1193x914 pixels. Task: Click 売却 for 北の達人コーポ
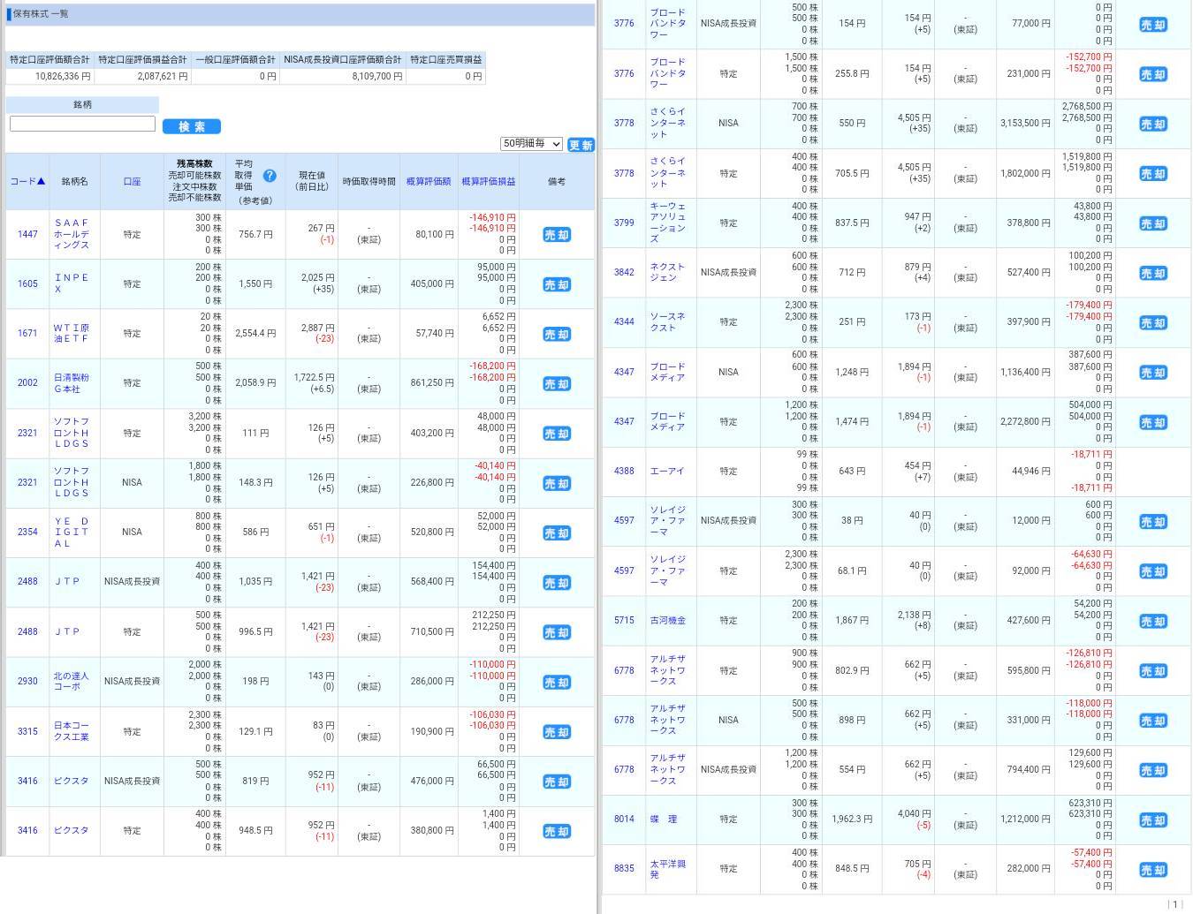557,682
